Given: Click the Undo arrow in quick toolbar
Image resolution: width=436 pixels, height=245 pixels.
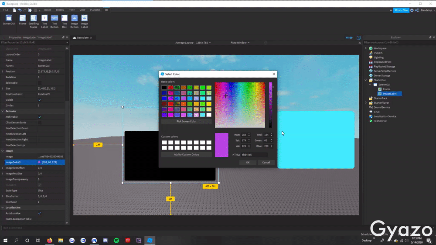Looking at the screenshot, I should point(20,10).
